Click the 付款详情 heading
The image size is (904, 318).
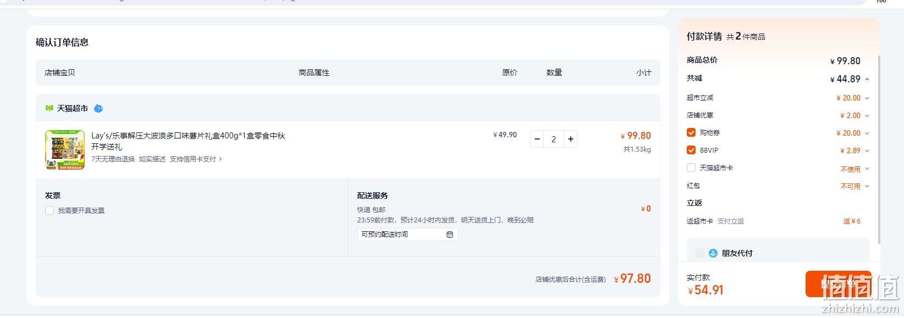[x=704, y=36]
